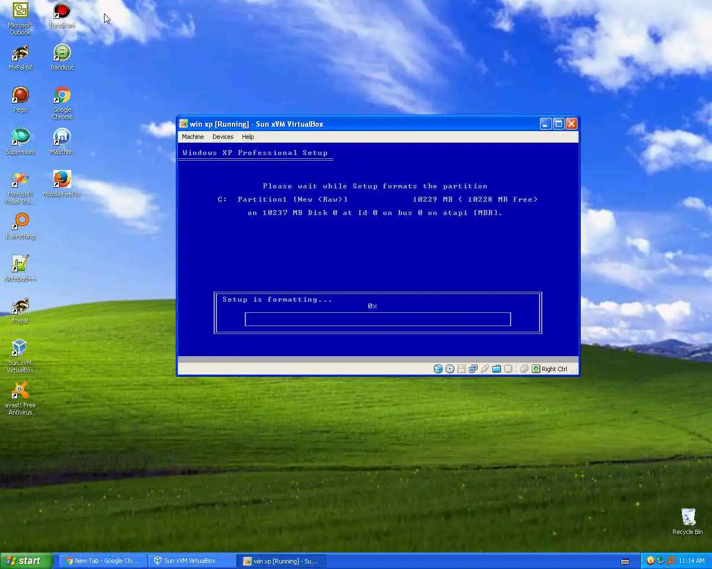Screen dimensions: 712x569
Task: Click the formatting progress bar in Setup
Action: pyautogui.click(x=378, y=319)
